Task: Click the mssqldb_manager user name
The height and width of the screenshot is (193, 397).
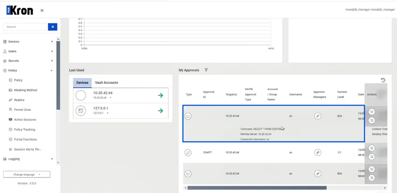Action: (370, 9)
